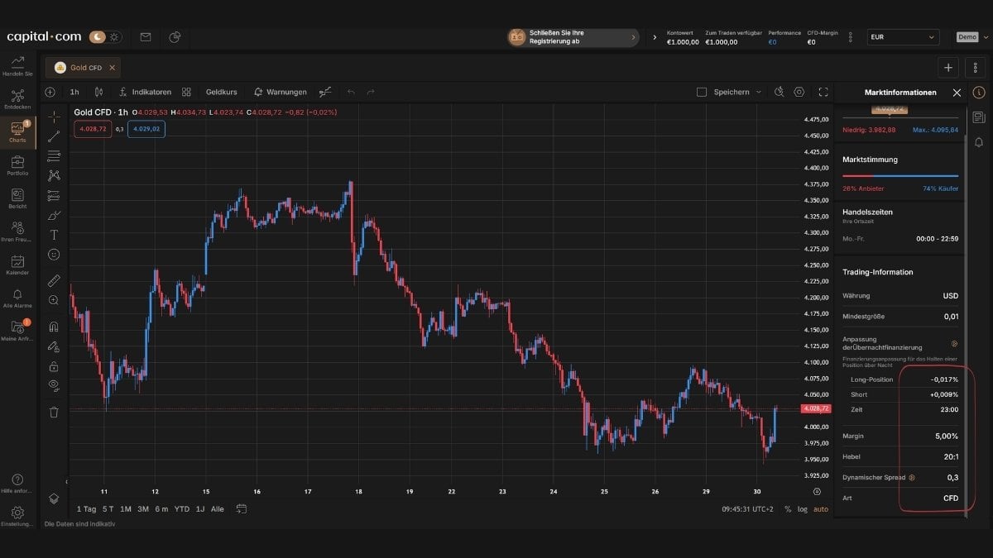The width and height of the screenshot is (993, 558).
Task: Hide all drawings with eye icon
Action: point(54,385)
